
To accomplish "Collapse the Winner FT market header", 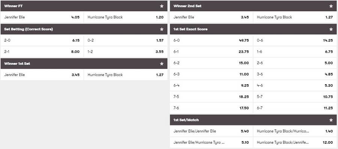I will point(84,6).
